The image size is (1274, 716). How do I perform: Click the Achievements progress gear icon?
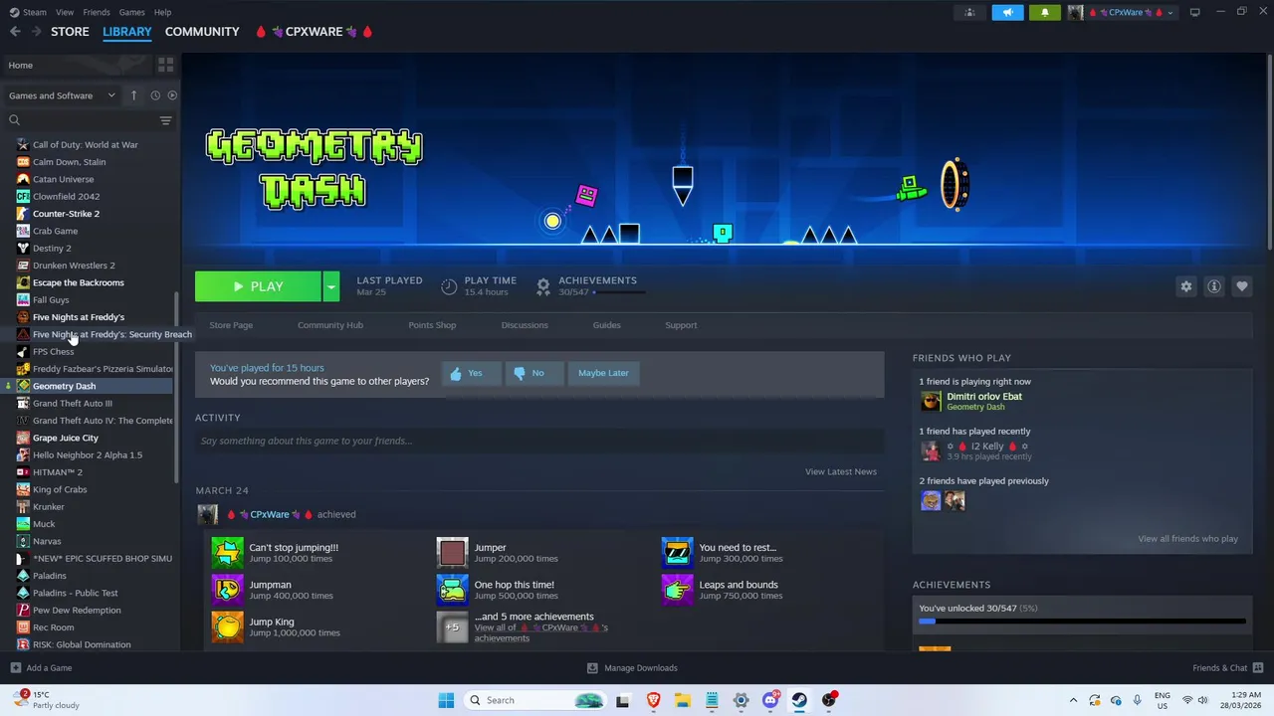click(543, 286)
